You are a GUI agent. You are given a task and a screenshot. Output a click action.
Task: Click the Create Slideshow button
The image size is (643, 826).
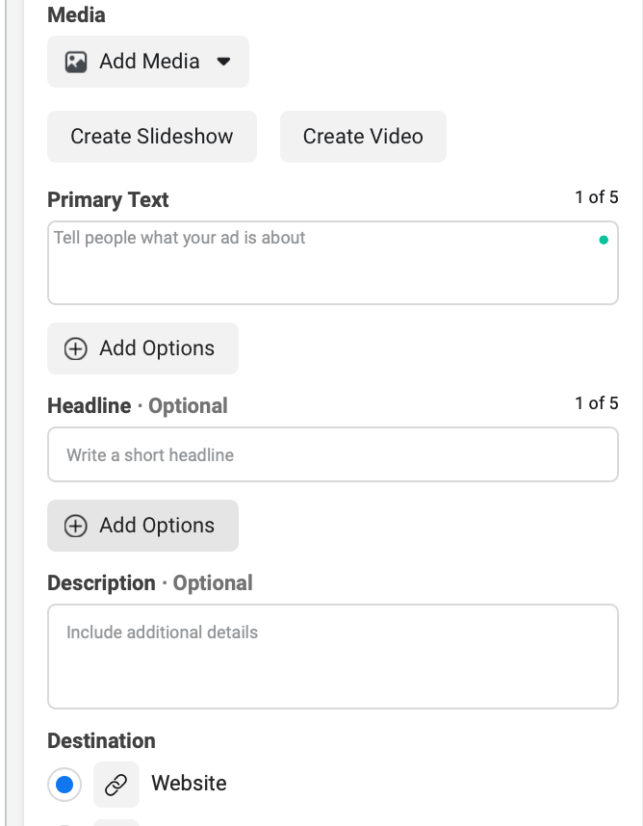[151, 136]
